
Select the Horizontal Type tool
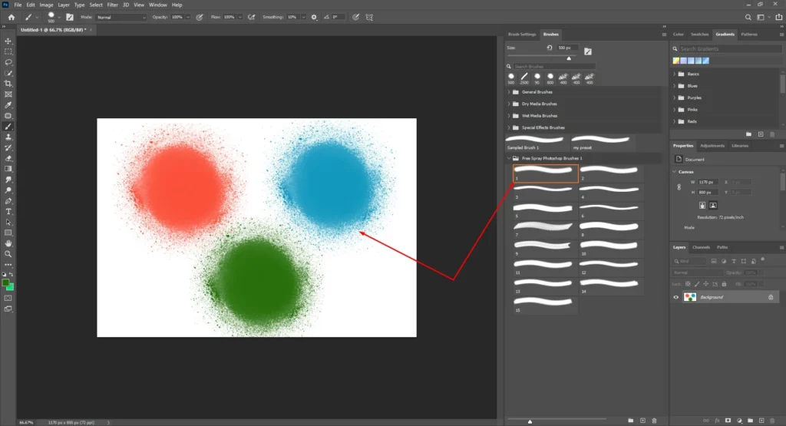point(8,212)
